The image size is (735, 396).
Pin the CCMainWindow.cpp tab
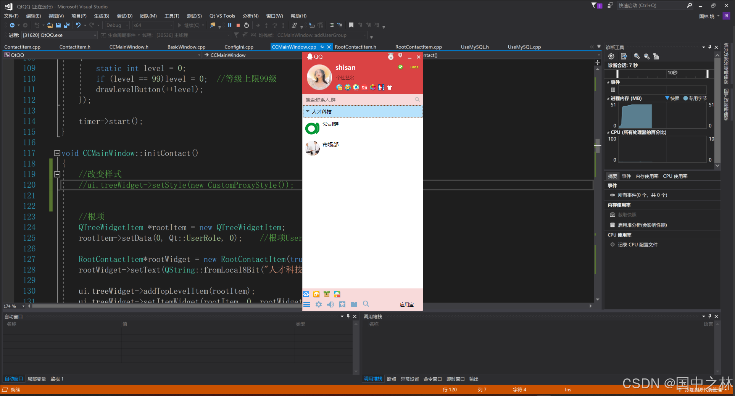322,47
